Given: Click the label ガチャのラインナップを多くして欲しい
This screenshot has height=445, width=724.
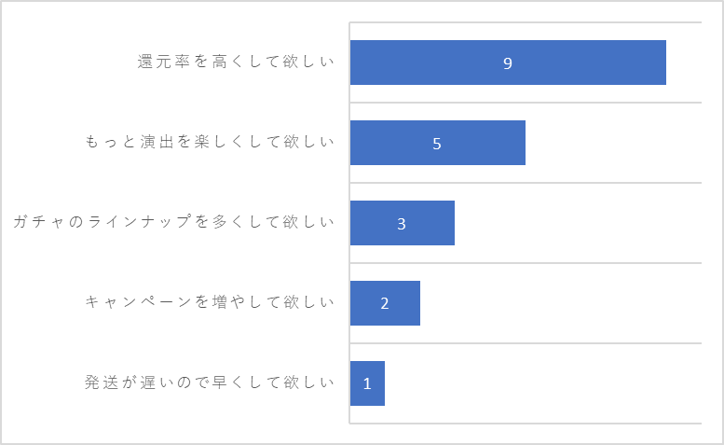Looking at the screenshot, I should (x=173, y=222).
